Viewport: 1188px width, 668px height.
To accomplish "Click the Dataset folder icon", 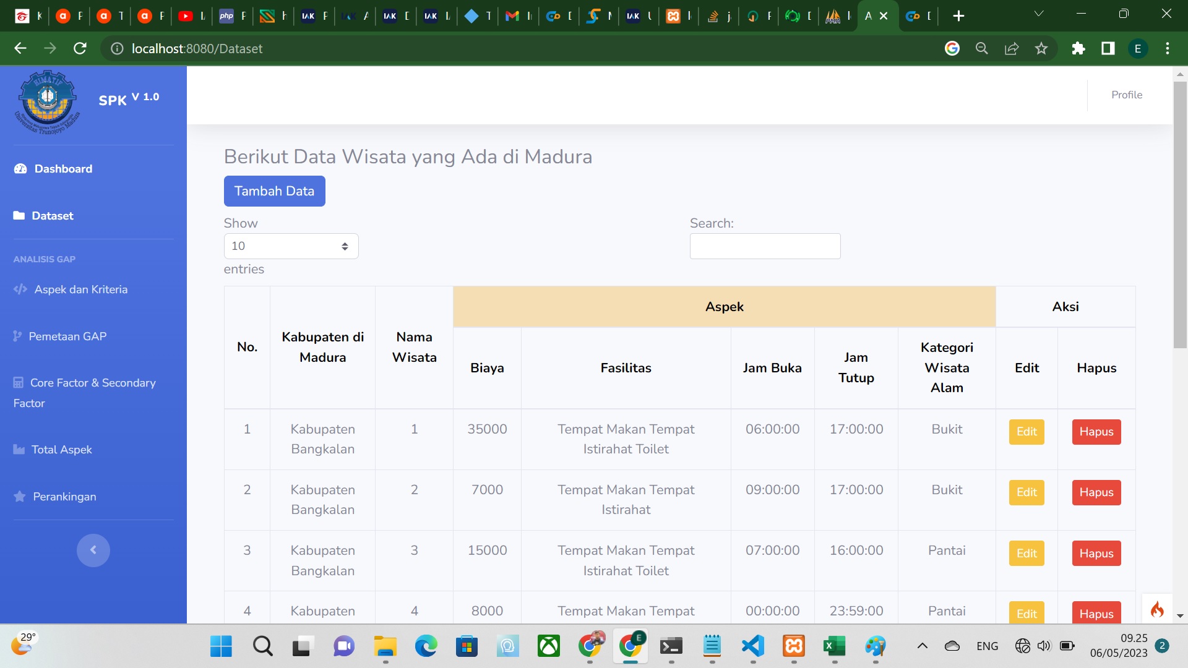I will click(x=19, y=216).
